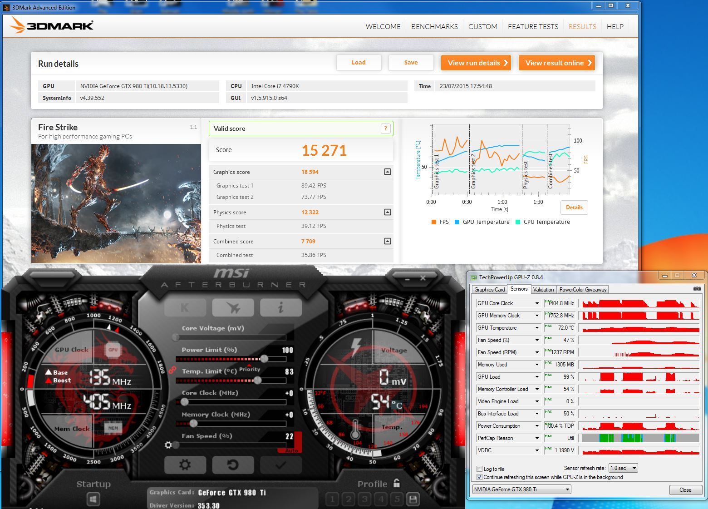Switch to the Graphics Card tab in GPU-Z
The width and height of the screenshot is (708, 509).
489,290
